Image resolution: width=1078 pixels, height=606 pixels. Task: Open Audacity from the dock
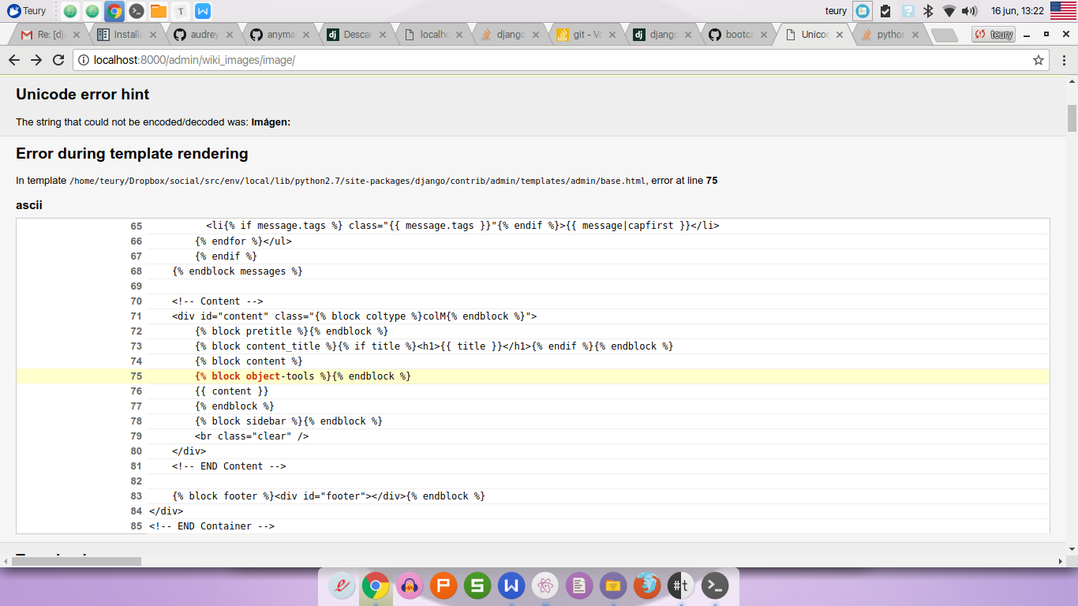[410, 586]
